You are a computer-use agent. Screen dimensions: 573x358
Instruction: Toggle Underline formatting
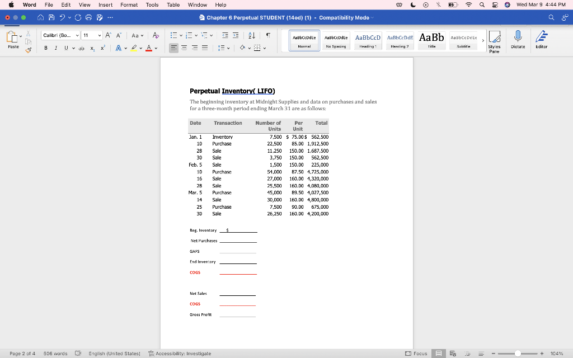point(66,48)
